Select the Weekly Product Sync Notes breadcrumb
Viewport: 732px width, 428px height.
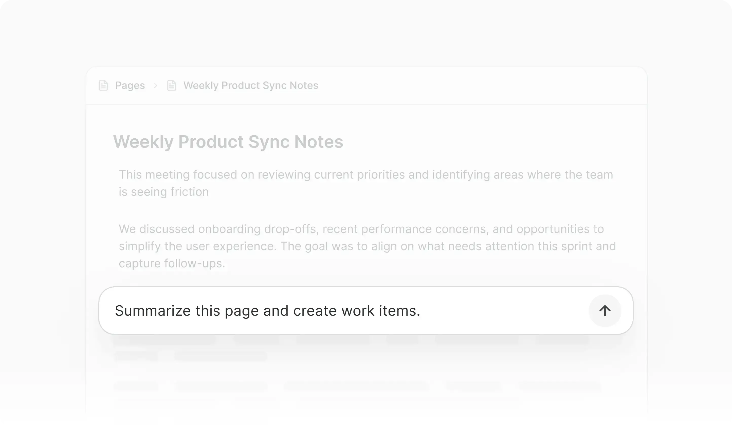(x=251, y=85)
